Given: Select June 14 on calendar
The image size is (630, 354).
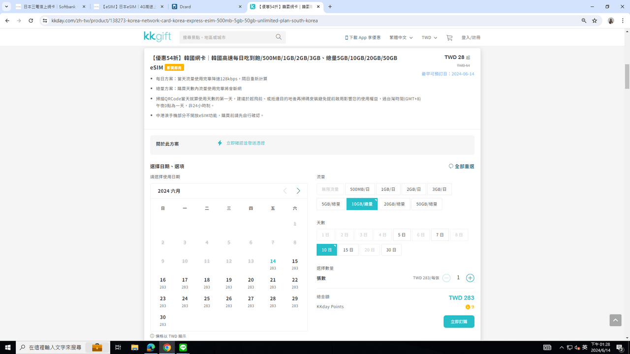Looking at the screenshot, I should click(273, 264).
